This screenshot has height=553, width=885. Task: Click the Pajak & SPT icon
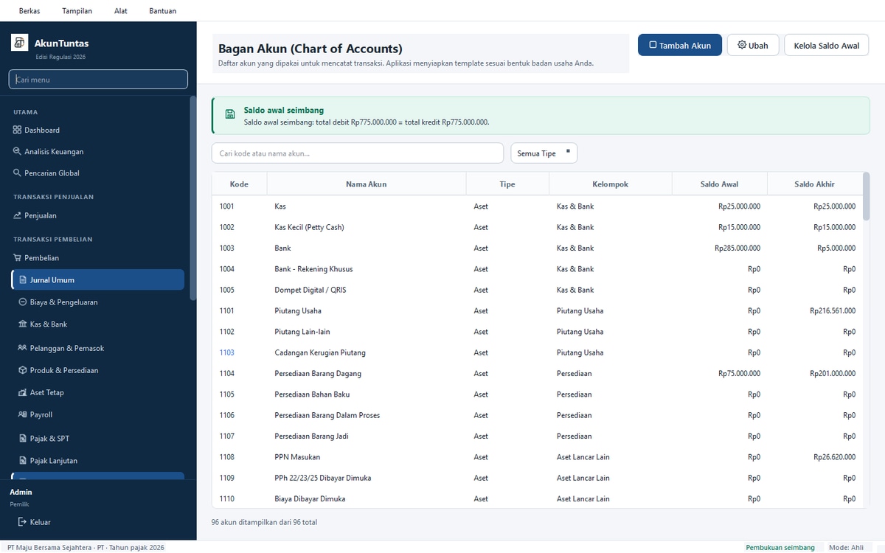(x=23, y=438)
